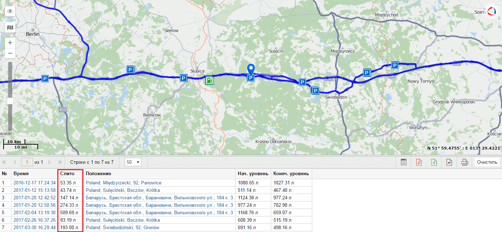This screenshot has width=502, height=232.
Task: Export the report to Excel
Action: [x=434, y=162]
